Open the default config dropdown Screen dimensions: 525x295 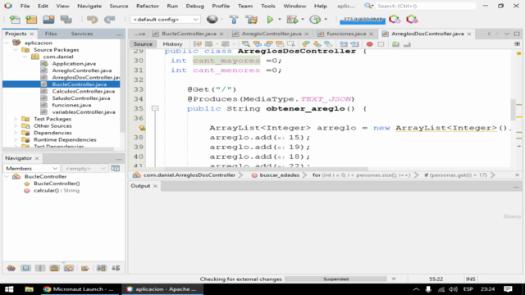(x=165, y=20)
